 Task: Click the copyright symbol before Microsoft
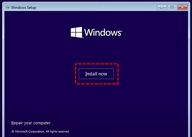pyautogui.click(x=13, y=131)
